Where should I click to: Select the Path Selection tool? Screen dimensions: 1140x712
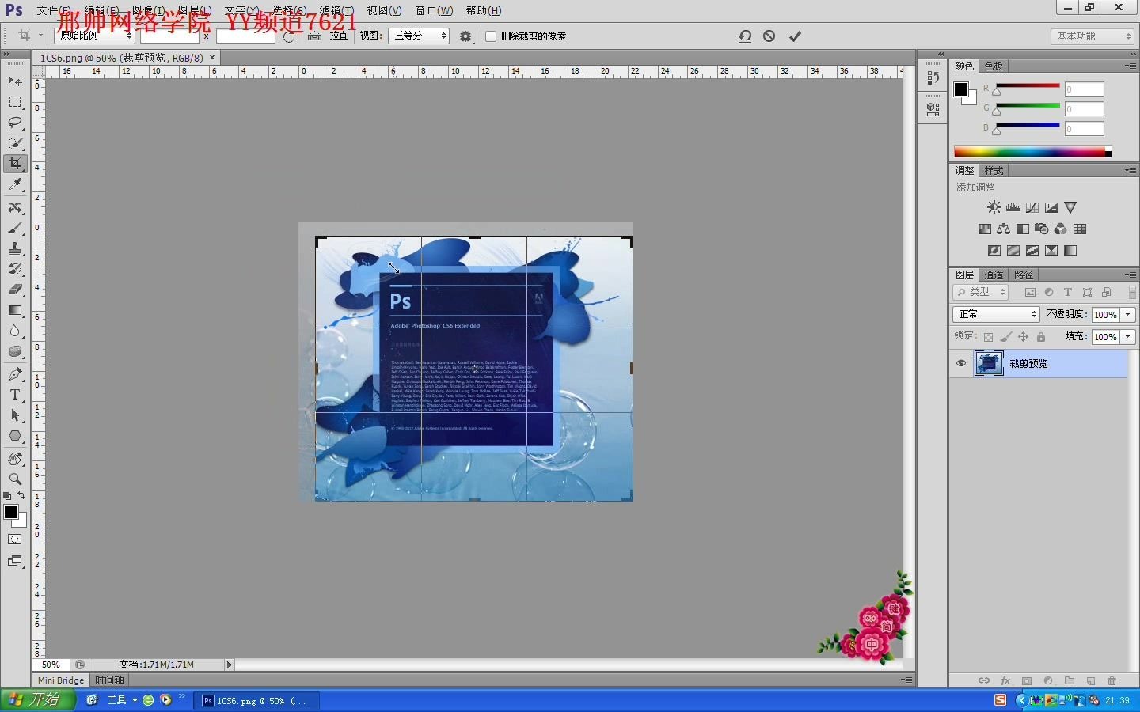click(15, 415)
